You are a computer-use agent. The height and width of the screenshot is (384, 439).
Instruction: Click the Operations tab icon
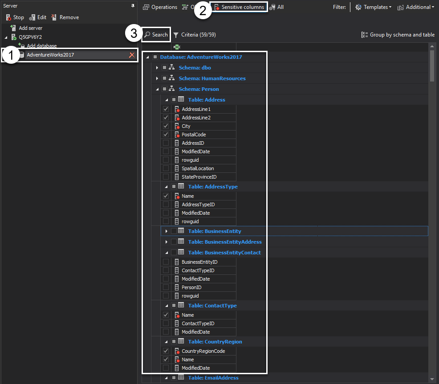pos(146,7)
